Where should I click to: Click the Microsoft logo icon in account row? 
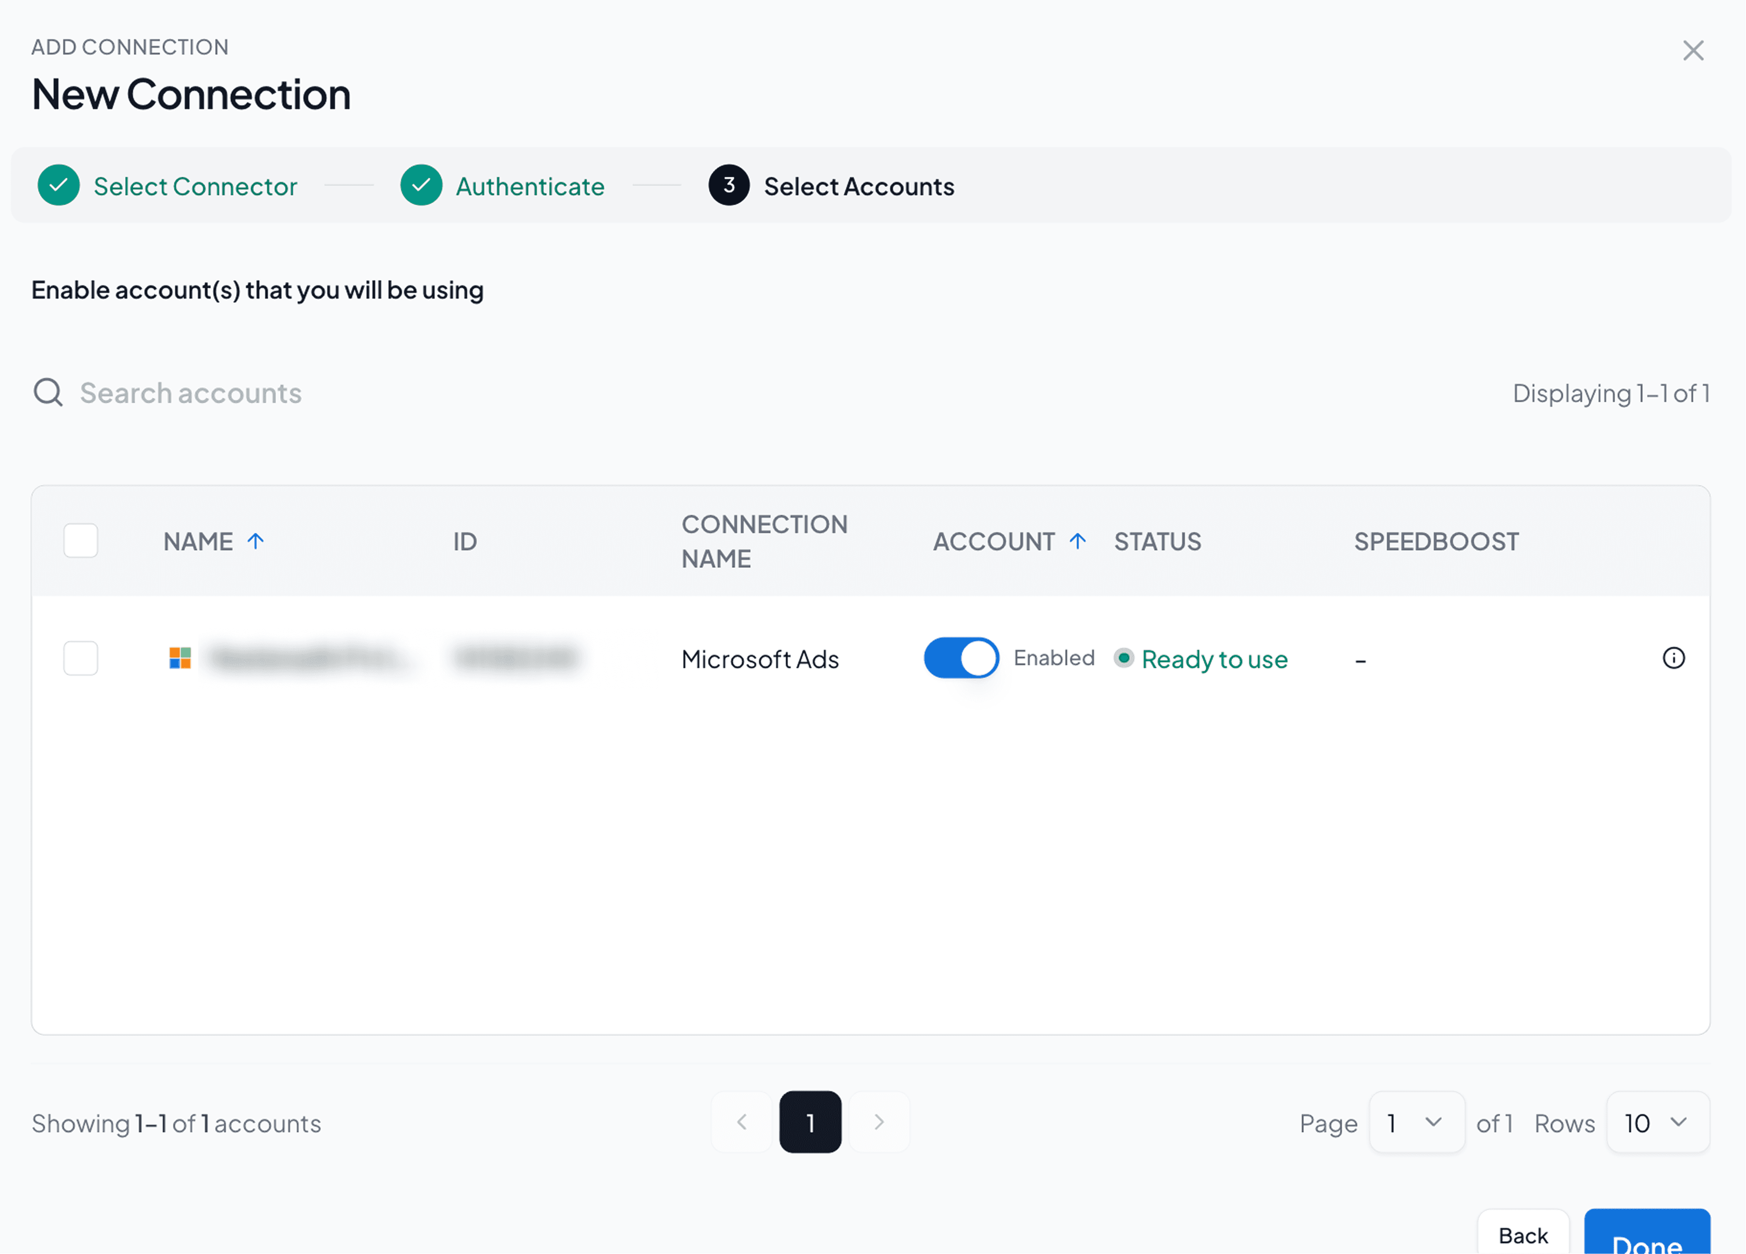[x=180, y=658]
